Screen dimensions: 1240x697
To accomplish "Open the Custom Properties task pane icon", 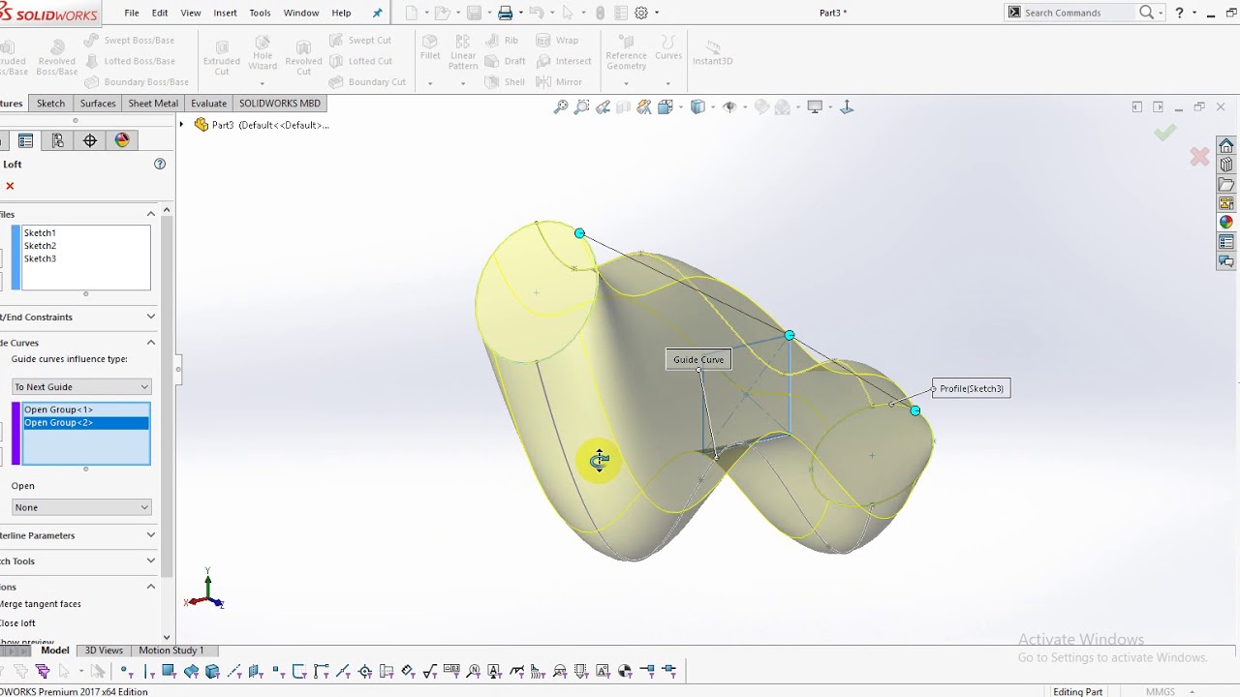I will tap(1226, 242).
